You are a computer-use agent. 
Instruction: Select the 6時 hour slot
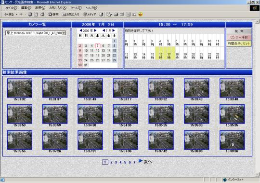(176, 42)
